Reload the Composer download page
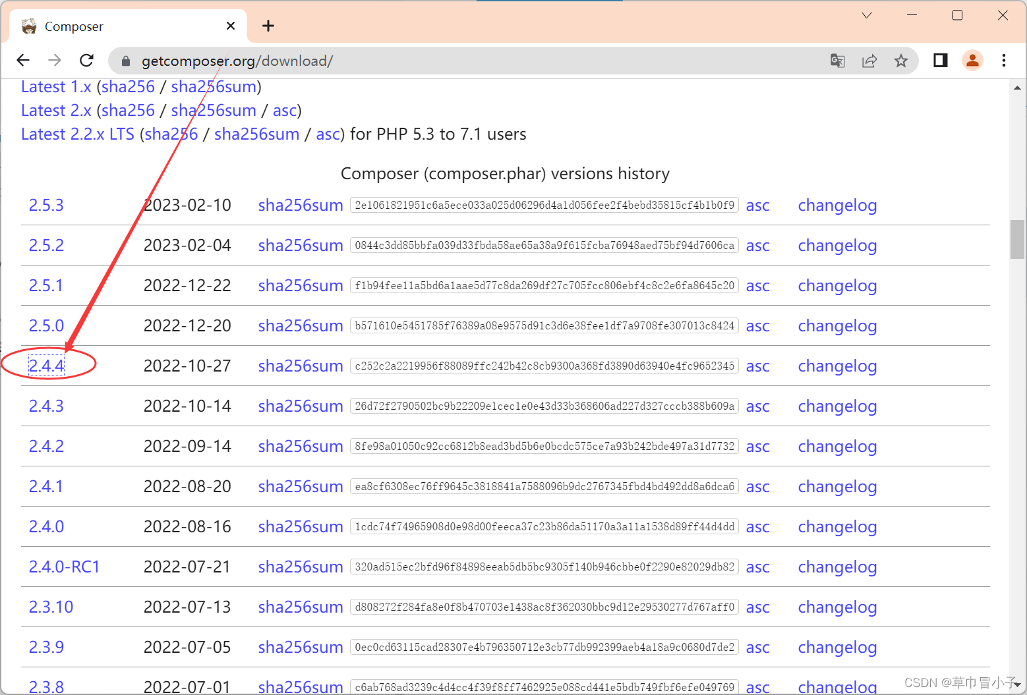Screen dimensions: 1027x695 click(86, 61)
